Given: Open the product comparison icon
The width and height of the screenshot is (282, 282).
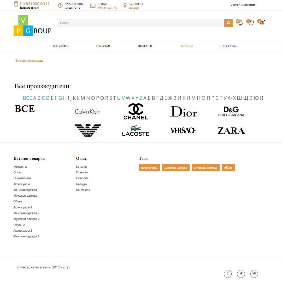Looking at the screenshot, I should tap(240, 23).
